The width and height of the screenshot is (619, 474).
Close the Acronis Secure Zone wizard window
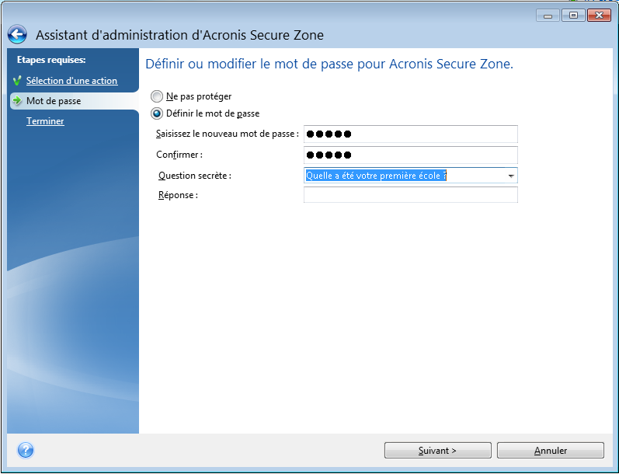(x=598, y=15)
